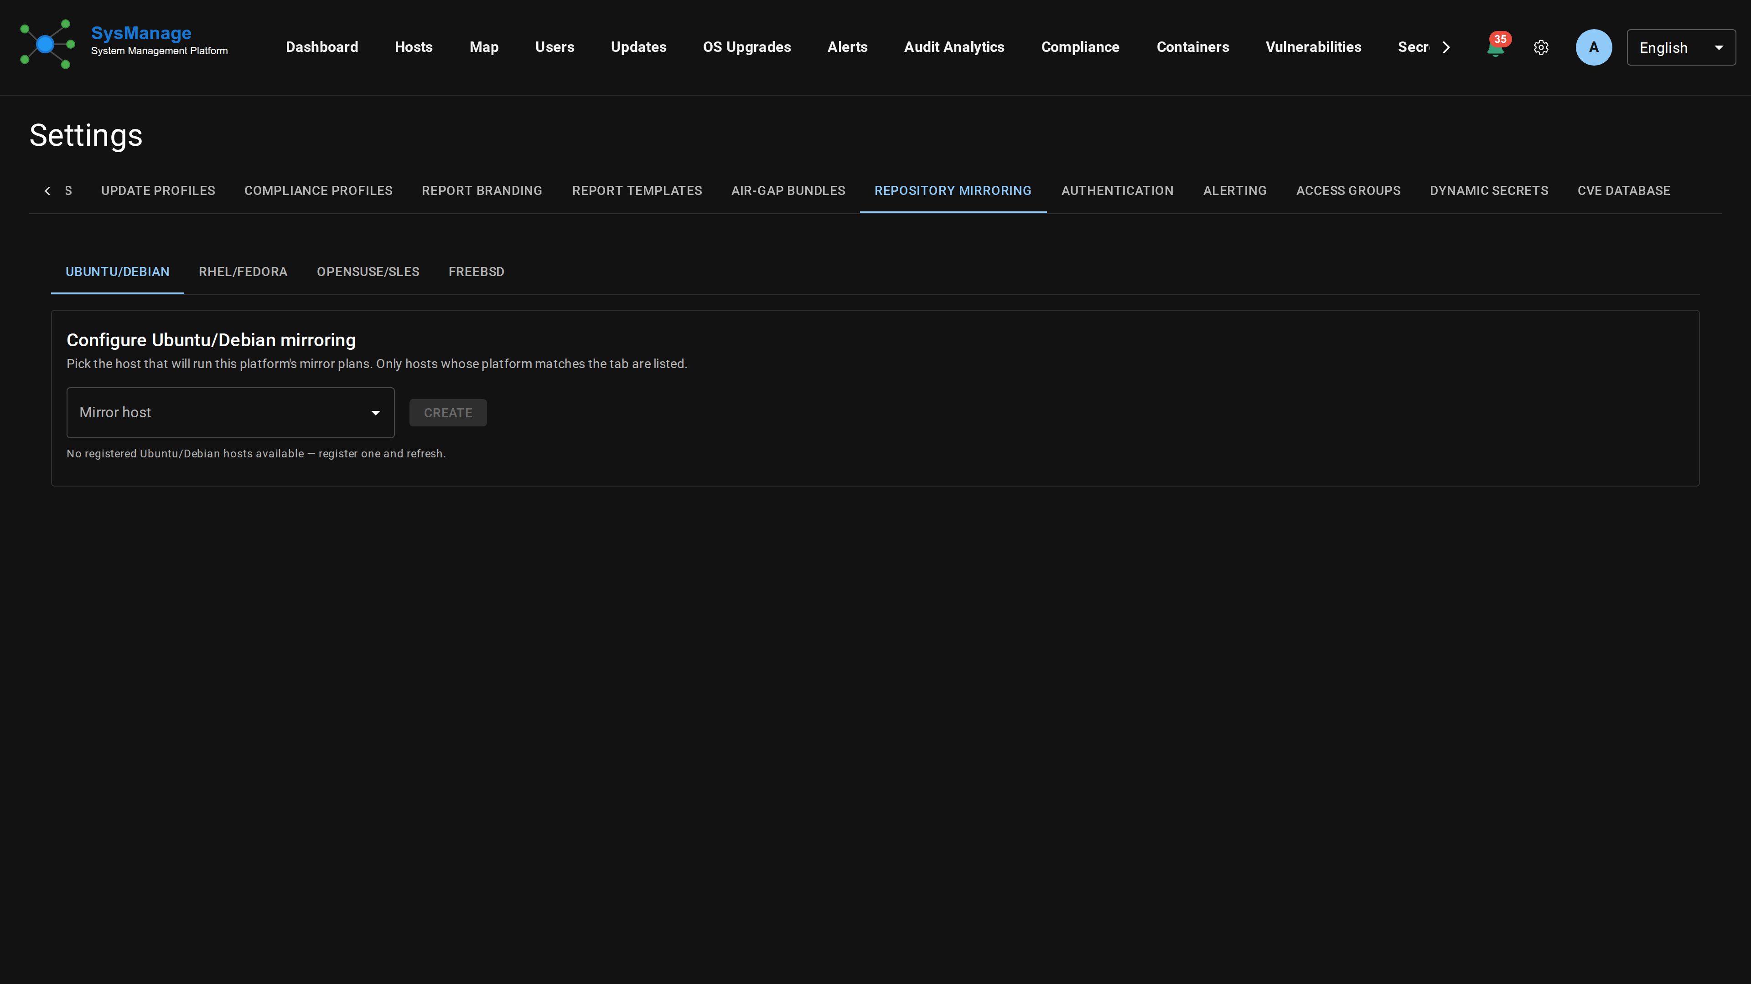1751x984 pixels.
Task: Go to Containers
Action: 1192,47
